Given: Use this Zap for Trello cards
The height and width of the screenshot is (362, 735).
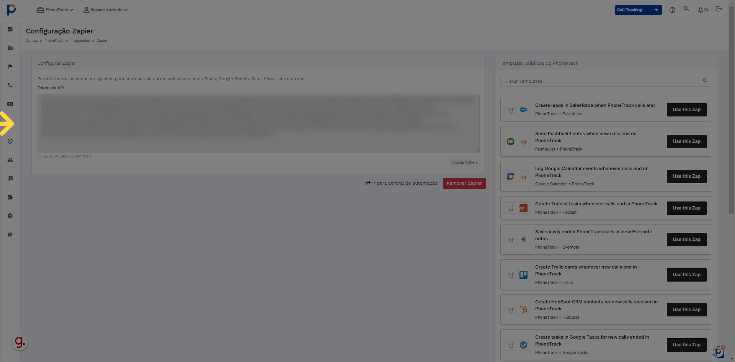Looking at the screenshot, I should (686, 275).
